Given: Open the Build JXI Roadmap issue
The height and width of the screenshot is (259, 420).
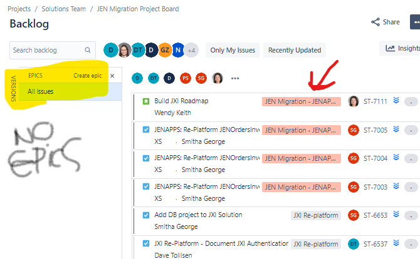Looking at the screenshot, I should (181, 101).
